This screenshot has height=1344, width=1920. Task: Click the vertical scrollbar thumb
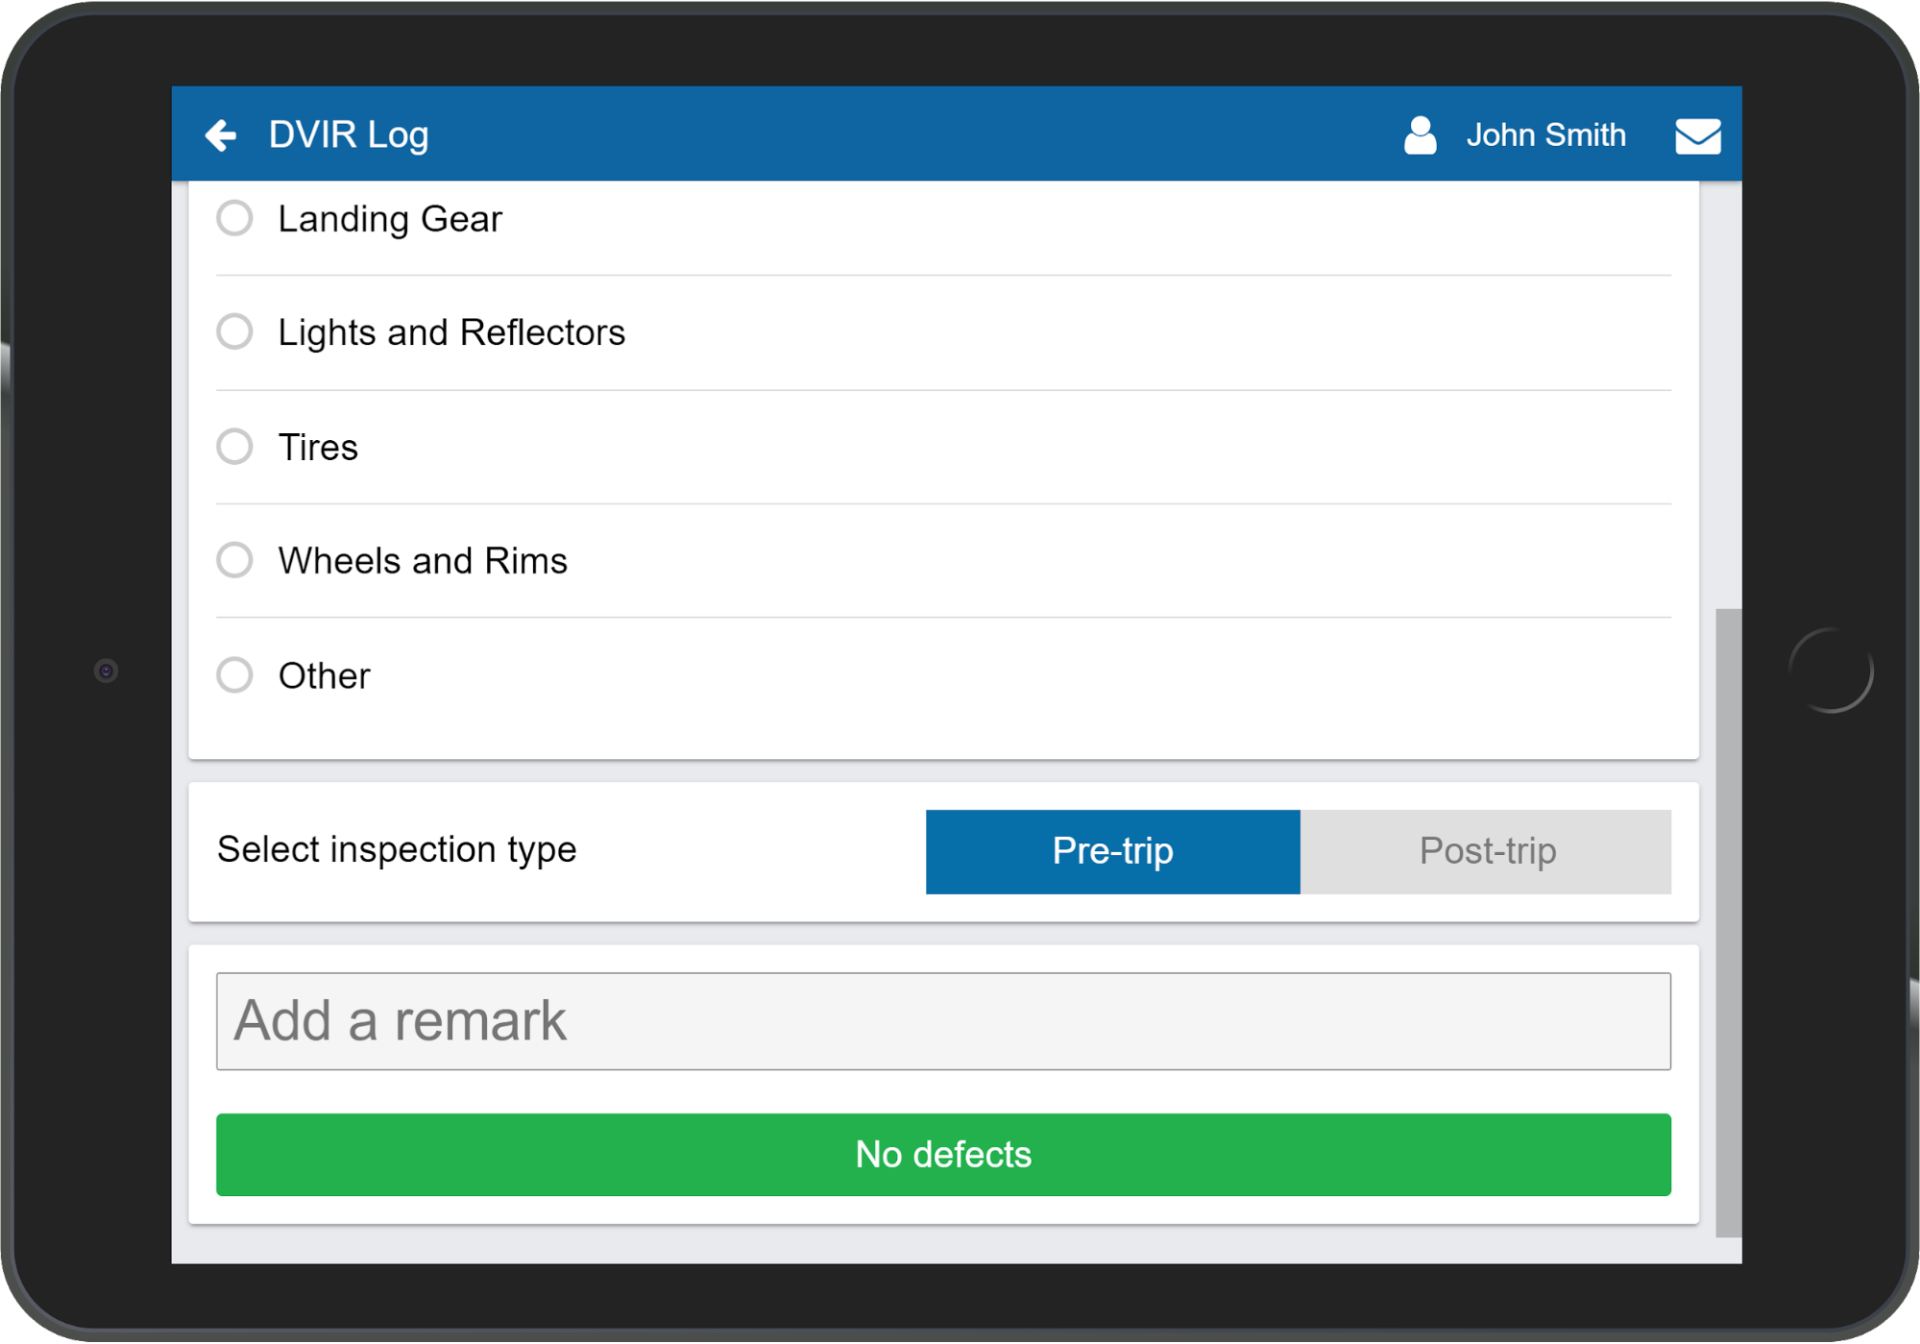tap(1728, 922)
